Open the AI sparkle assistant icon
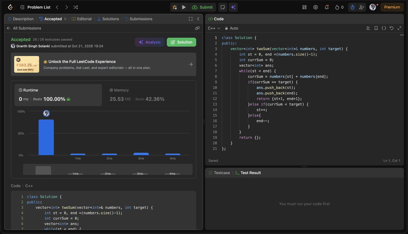This screenshot has height=234, width=408. tap(233, 7)
